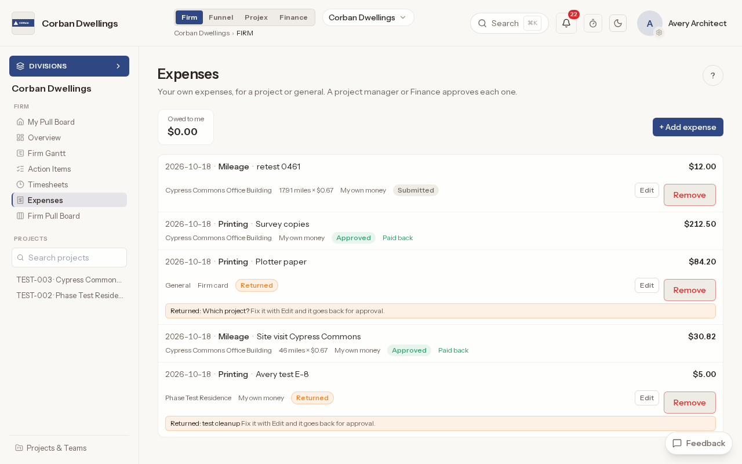Remove the Avery test E-8 expense
This screenshot has height=464, width=742.
690,403
